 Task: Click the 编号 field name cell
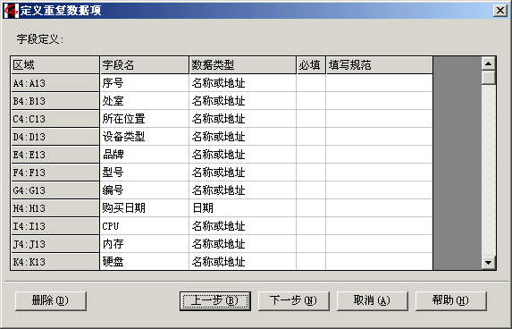point(145,190)
